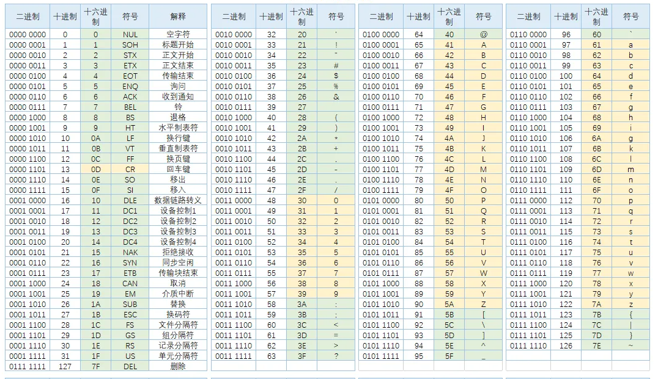The image size is (658, 379).
Task: Select the NUL symbol cell
Action: 130,35
